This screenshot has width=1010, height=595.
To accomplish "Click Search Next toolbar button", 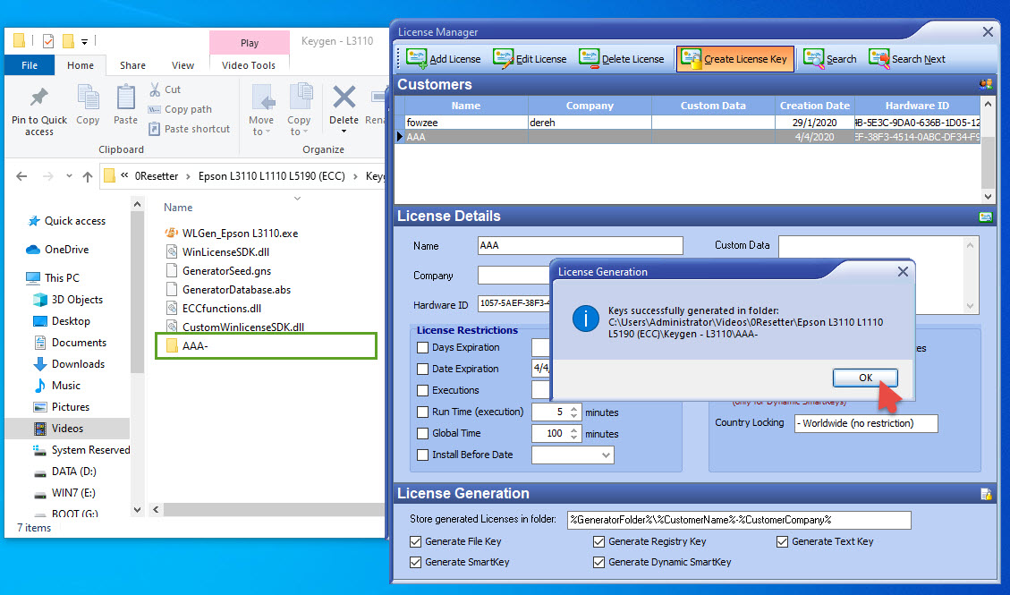I will (907, 58).
